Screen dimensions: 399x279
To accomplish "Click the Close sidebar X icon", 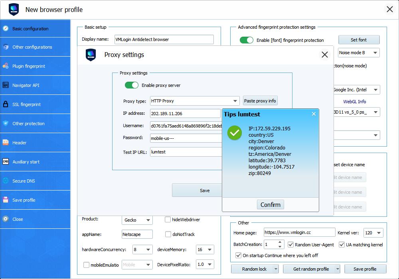I will pos(6,219).
